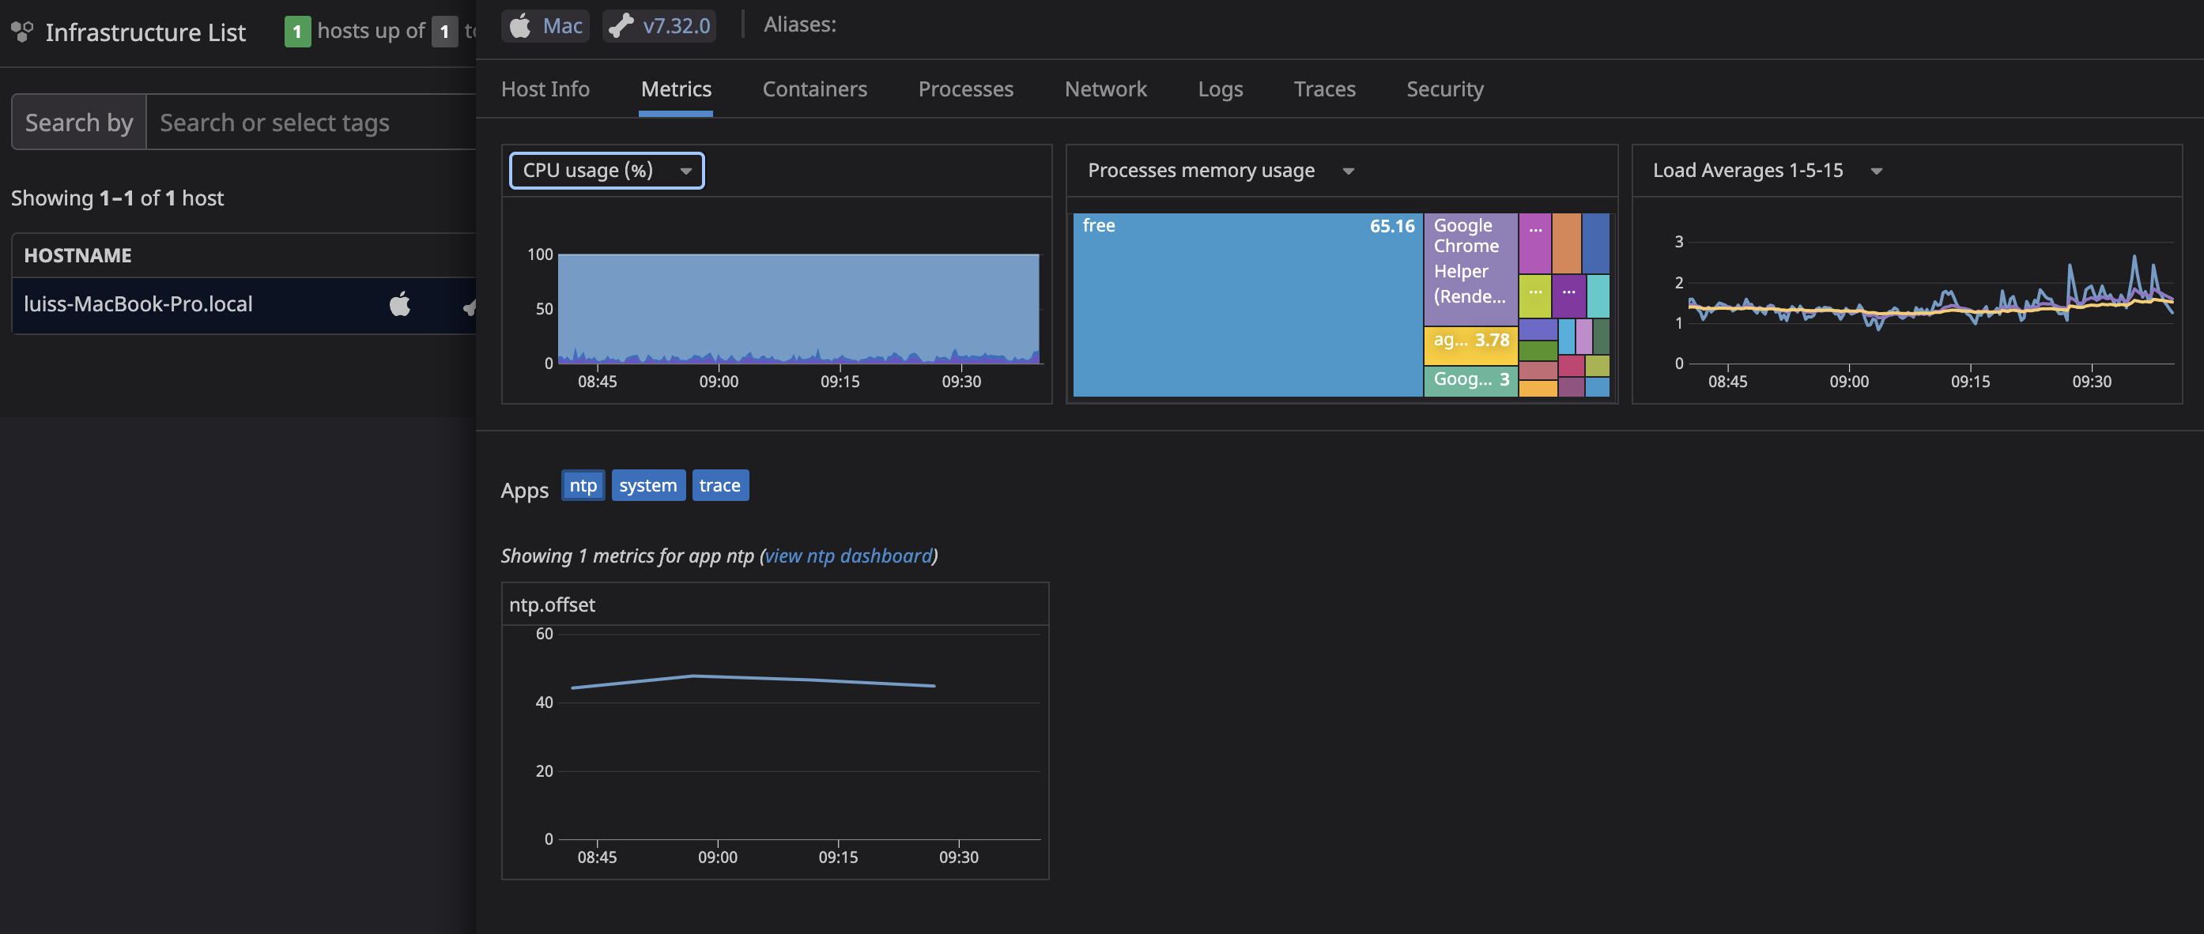Go to the Processes tab
This screenshot has height=934, width=2204.
click(x=965, y=89)
